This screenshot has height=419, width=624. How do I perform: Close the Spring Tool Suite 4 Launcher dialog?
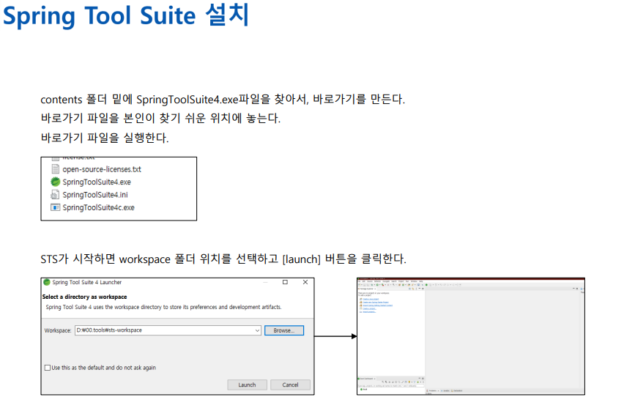pos(305,282)
